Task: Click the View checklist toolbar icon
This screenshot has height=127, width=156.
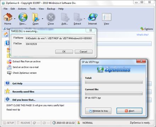Action: 106,17
